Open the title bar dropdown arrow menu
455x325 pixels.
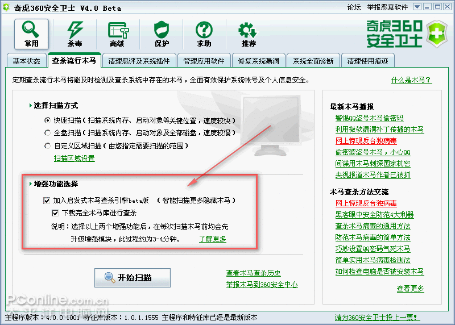417,7
